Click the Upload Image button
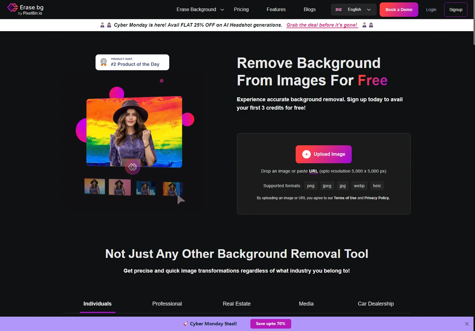The width and height of the screenshot is (475, 331). (324, 154)
